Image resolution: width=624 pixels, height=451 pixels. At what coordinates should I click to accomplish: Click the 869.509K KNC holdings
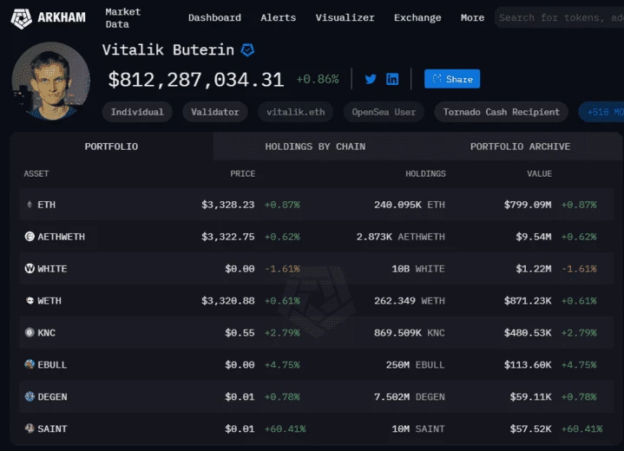410,332
